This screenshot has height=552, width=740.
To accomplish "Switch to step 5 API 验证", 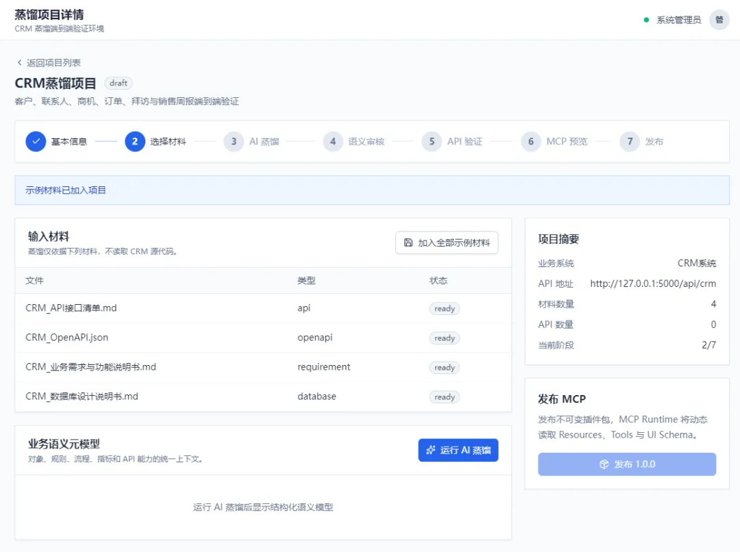I will pos(452,141).
